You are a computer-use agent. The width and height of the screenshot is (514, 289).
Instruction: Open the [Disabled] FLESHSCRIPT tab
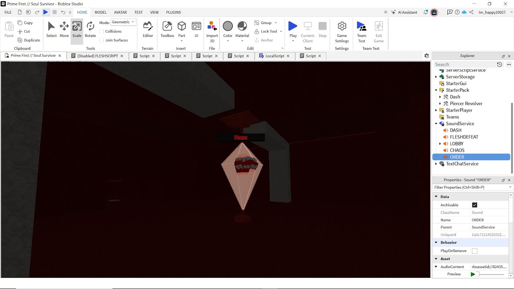97,56
